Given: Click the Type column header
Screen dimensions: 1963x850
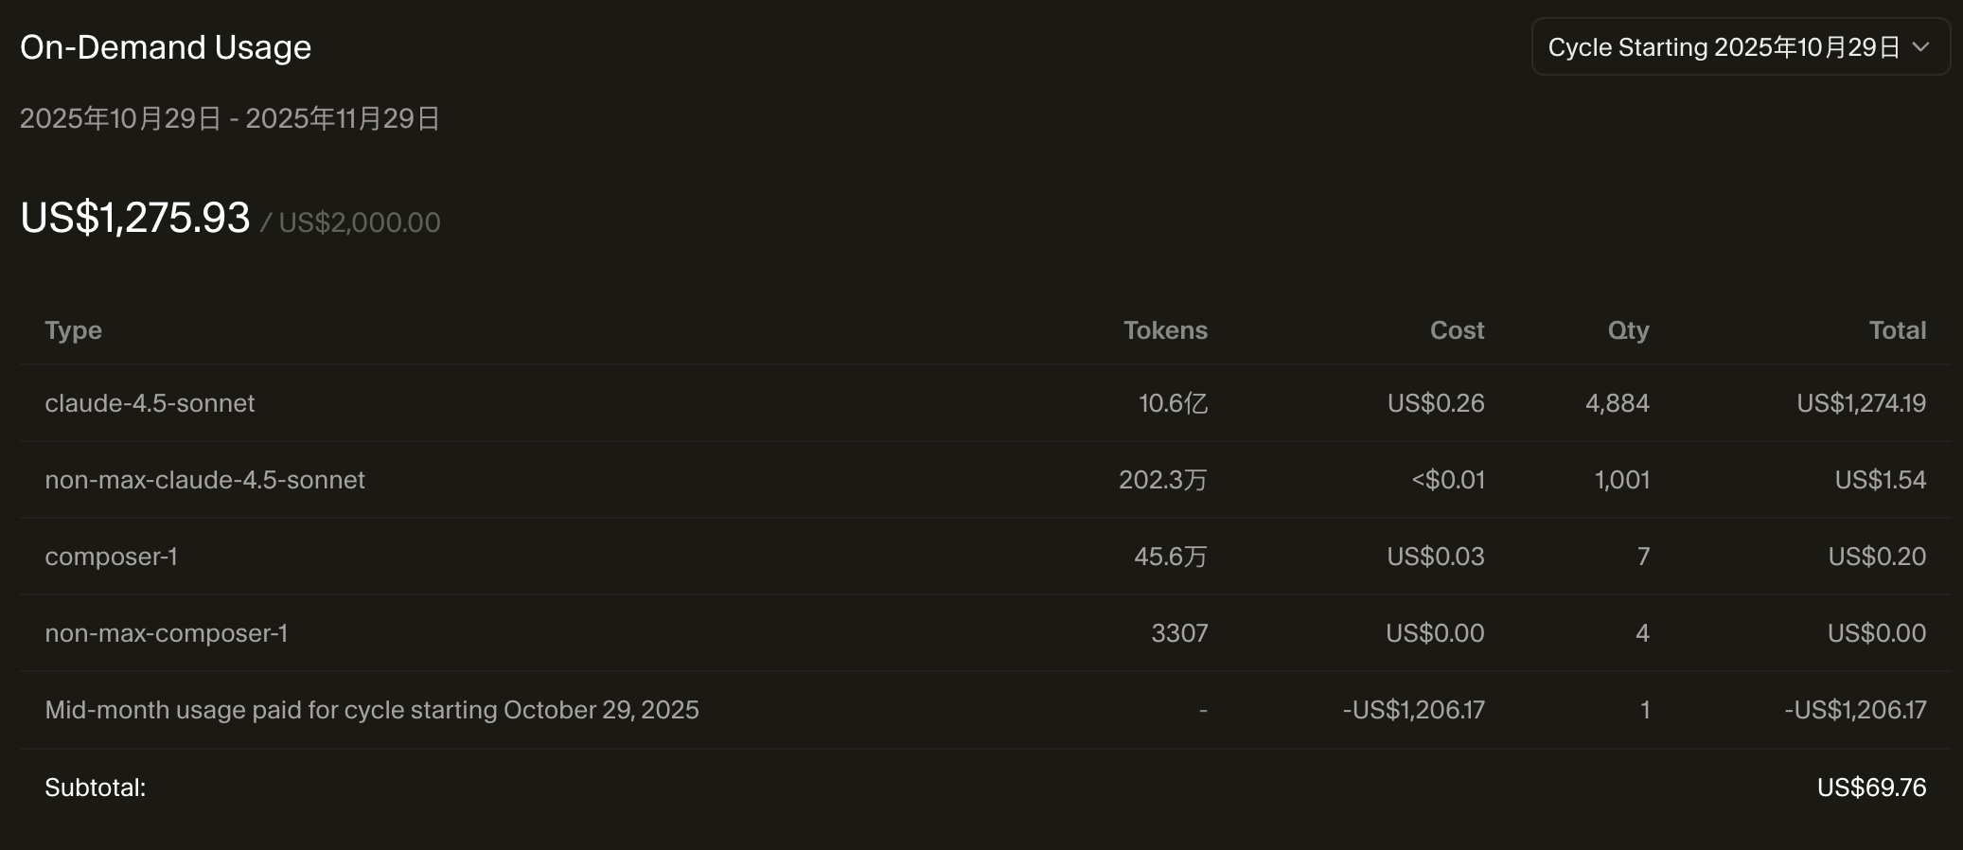Looking at the screenshot, I should (x=73, y=330).
